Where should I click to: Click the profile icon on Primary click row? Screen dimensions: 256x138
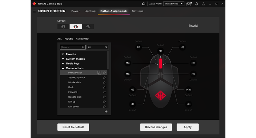tap(99, 73)
